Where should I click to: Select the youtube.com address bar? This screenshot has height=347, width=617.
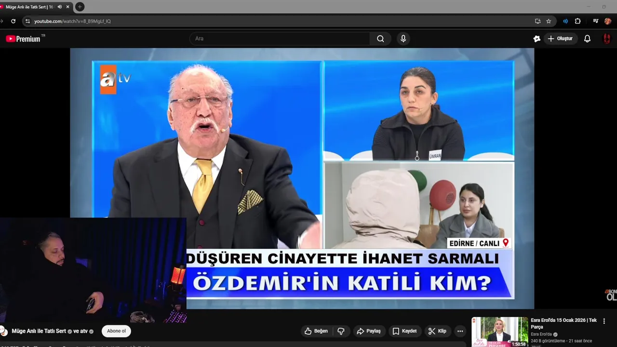point(280,21)
